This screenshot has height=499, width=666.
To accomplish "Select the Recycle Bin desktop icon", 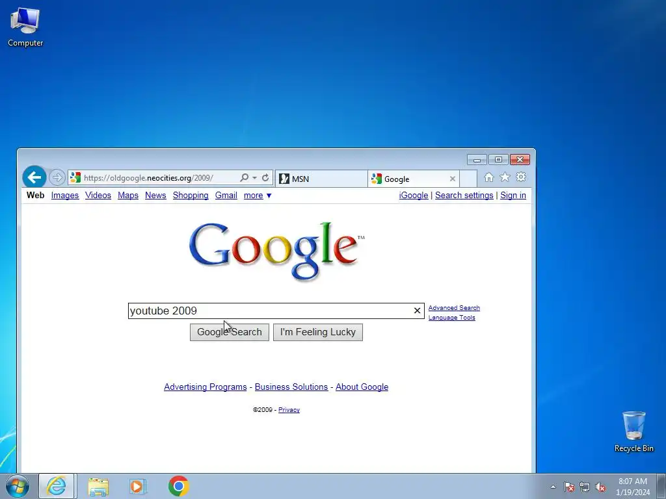I will (633, 431).
